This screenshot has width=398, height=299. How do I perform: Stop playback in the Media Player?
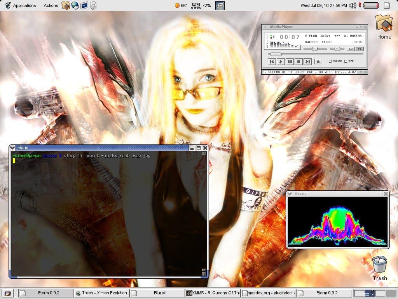299,62
